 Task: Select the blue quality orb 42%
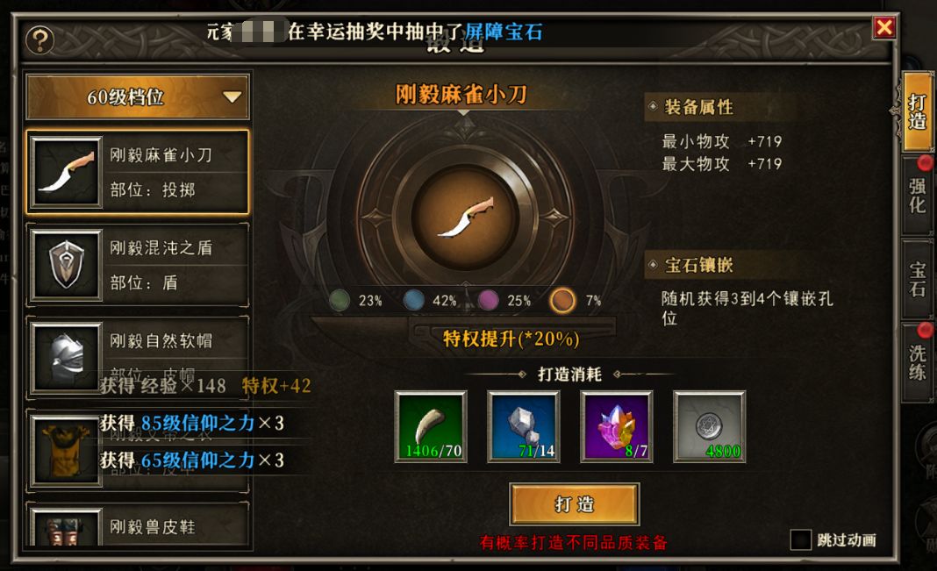[413, 301]
